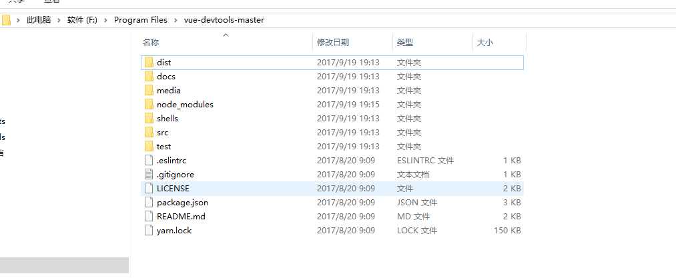Click the node_modules folder name
The width and height of the screenshot is (676, 278).
coord(185,104)
